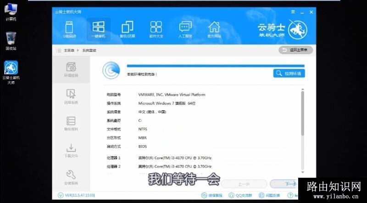Click the 返回主菜单 return button
The image size is (367, 203).
[x=295, y=50]
